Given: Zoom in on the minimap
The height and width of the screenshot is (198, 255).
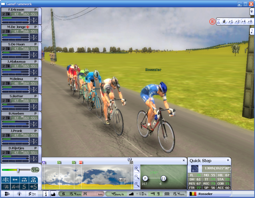Looking at the screenshot, I should point(137,169).
